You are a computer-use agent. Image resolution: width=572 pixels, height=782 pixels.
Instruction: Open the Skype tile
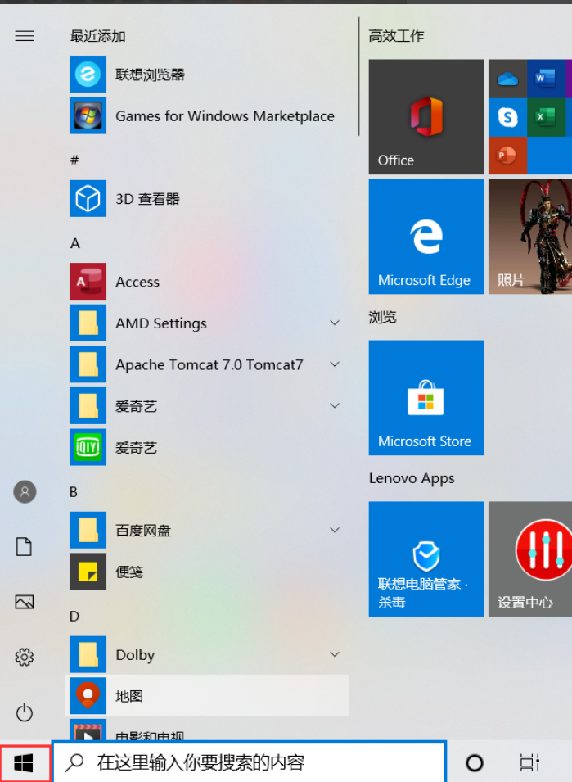click(507, 117)
